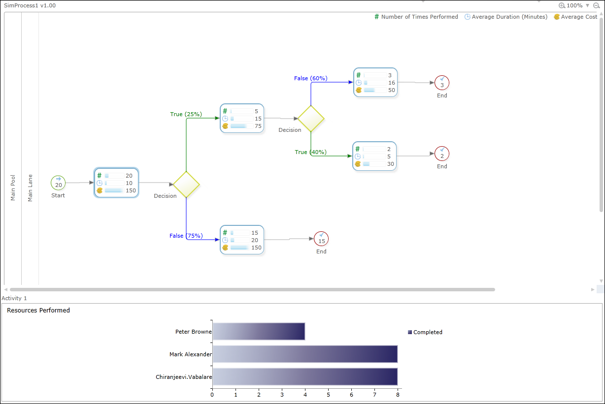The image size is (605, 404).
Task: Select the Number of Times Performed legend icon
Action: click(376, 17)
